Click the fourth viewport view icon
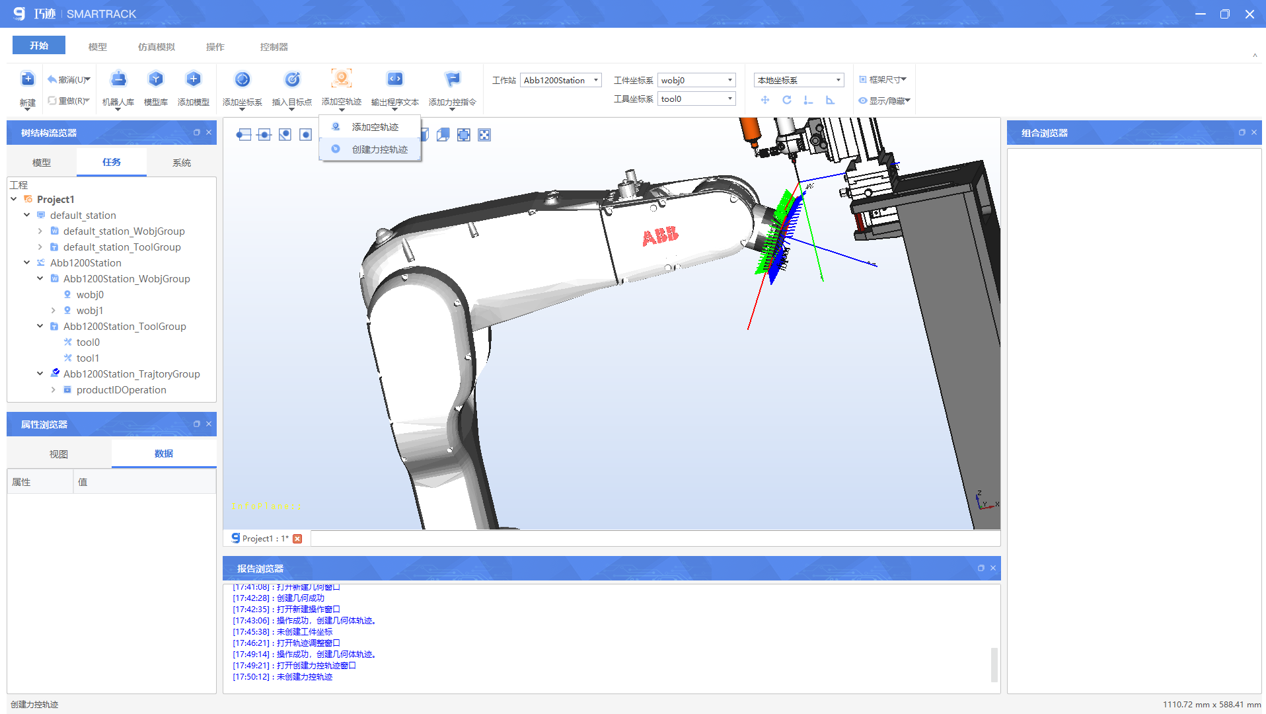Image resolution: width=1266 pixels, height=714 pixels. (305, 135)
